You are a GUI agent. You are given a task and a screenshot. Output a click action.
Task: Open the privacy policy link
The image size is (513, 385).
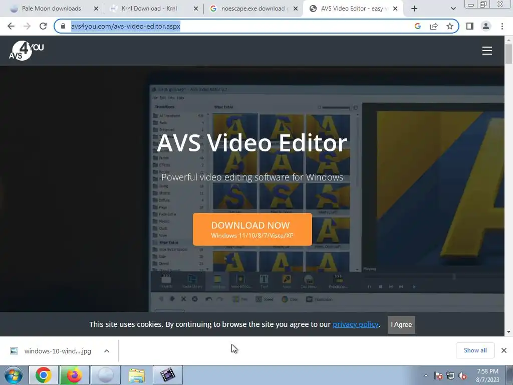tap(355, 324)
